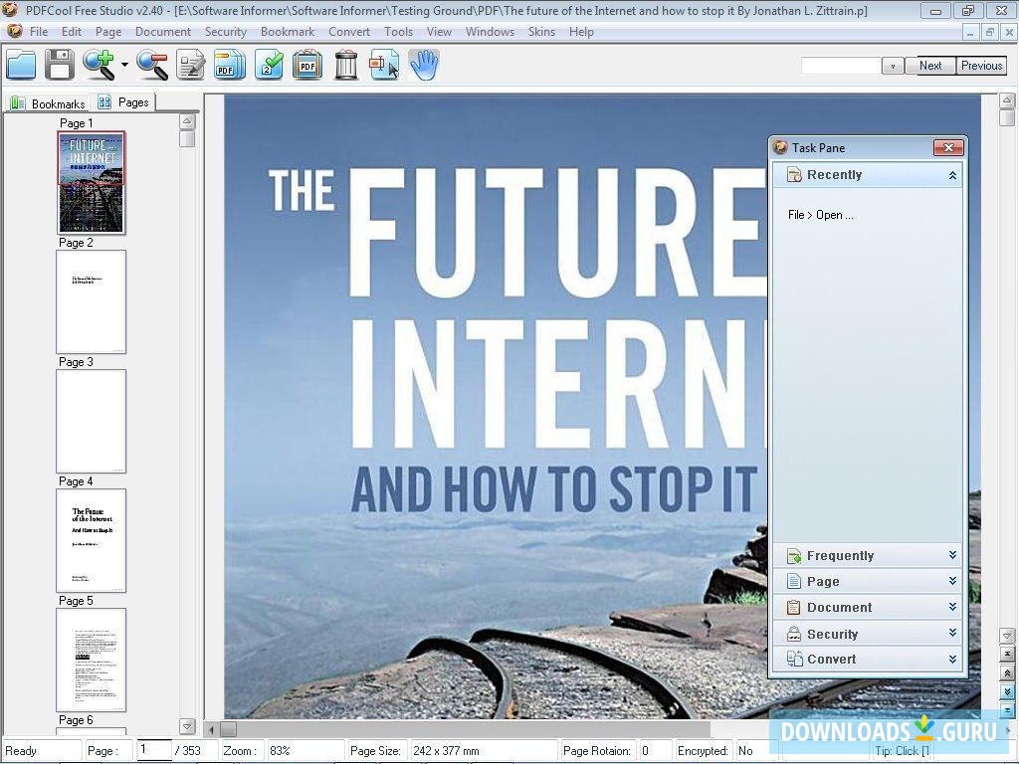Go to next page double-arrow button
The image size is (1019, 764).
coord(1007,691)
